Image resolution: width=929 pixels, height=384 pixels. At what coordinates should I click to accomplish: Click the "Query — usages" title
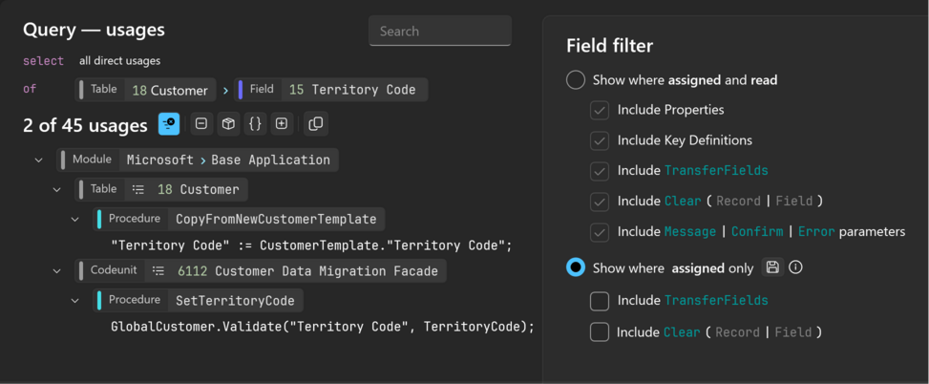(94, 31)
